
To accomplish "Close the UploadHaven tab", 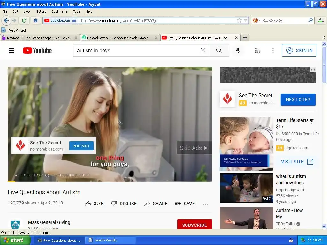I will [156, 38].
